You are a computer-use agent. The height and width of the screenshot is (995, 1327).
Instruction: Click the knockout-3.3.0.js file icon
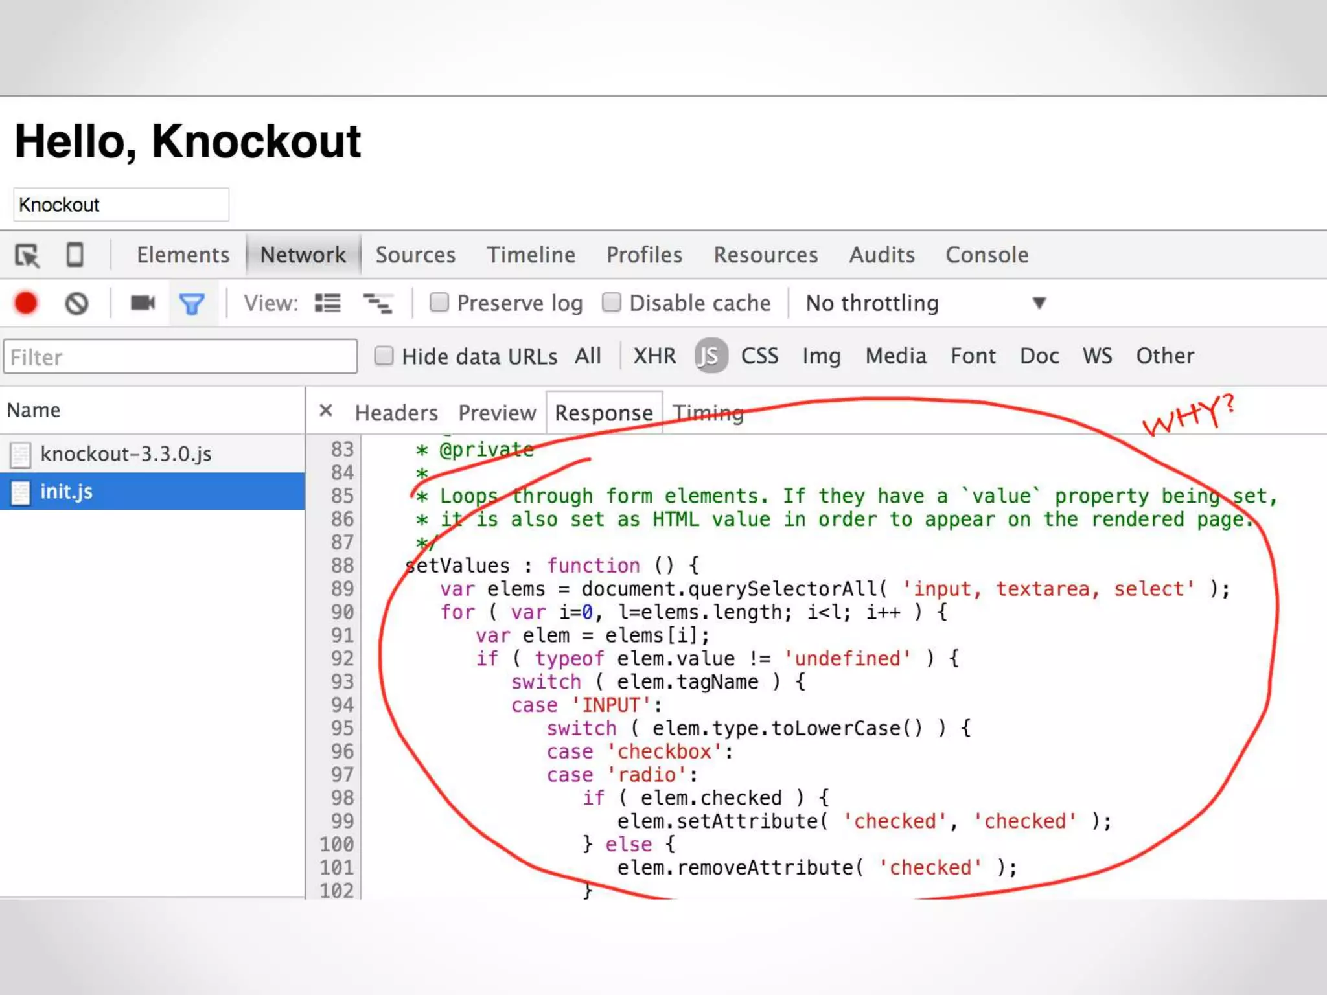(20, 455)
